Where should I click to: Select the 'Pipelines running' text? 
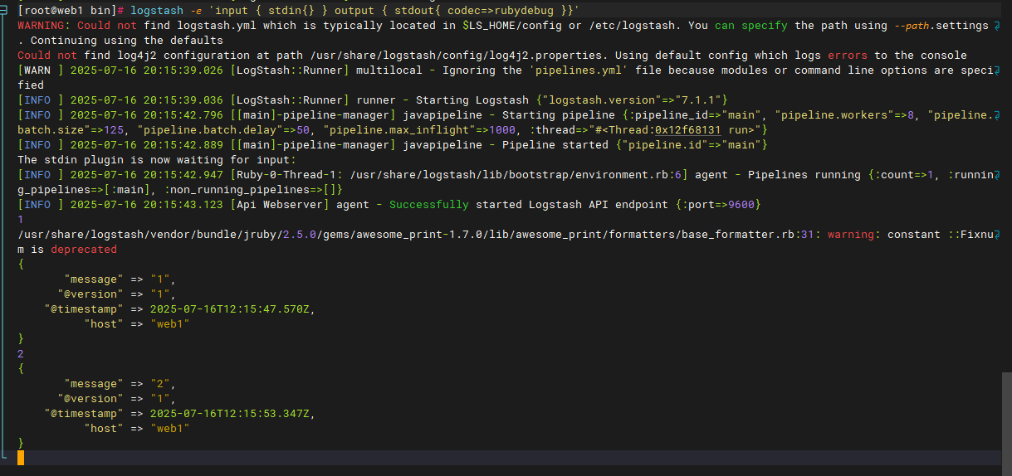coord(804,174)
